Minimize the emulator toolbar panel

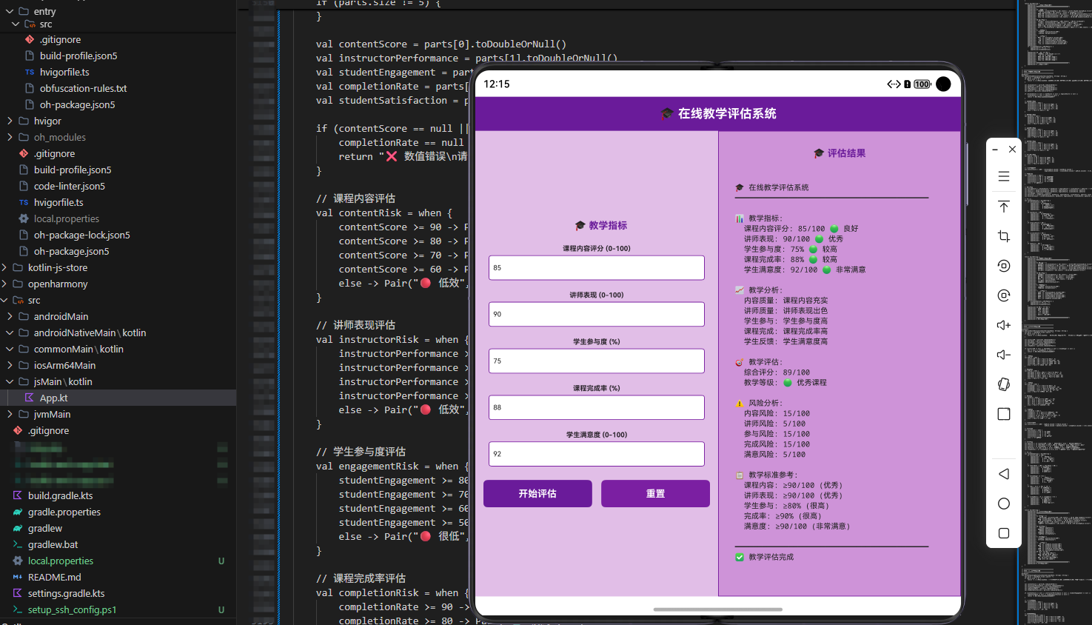tap(995, 150)
